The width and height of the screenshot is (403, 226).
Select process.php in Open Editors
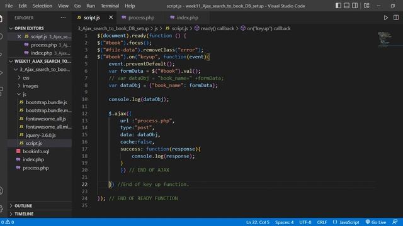[x=40, y=45]
